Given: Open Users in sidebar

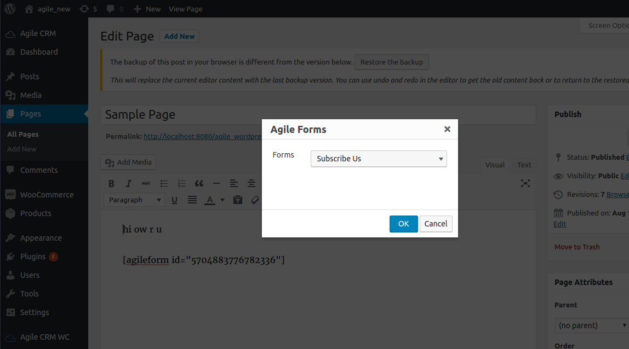Looking at the screenshot, I should (x=44, y=275).
